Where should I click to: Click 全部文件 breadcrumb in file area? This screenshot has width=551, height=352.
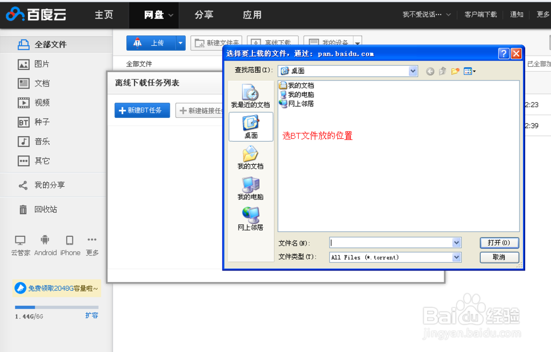tap(139, 64)
